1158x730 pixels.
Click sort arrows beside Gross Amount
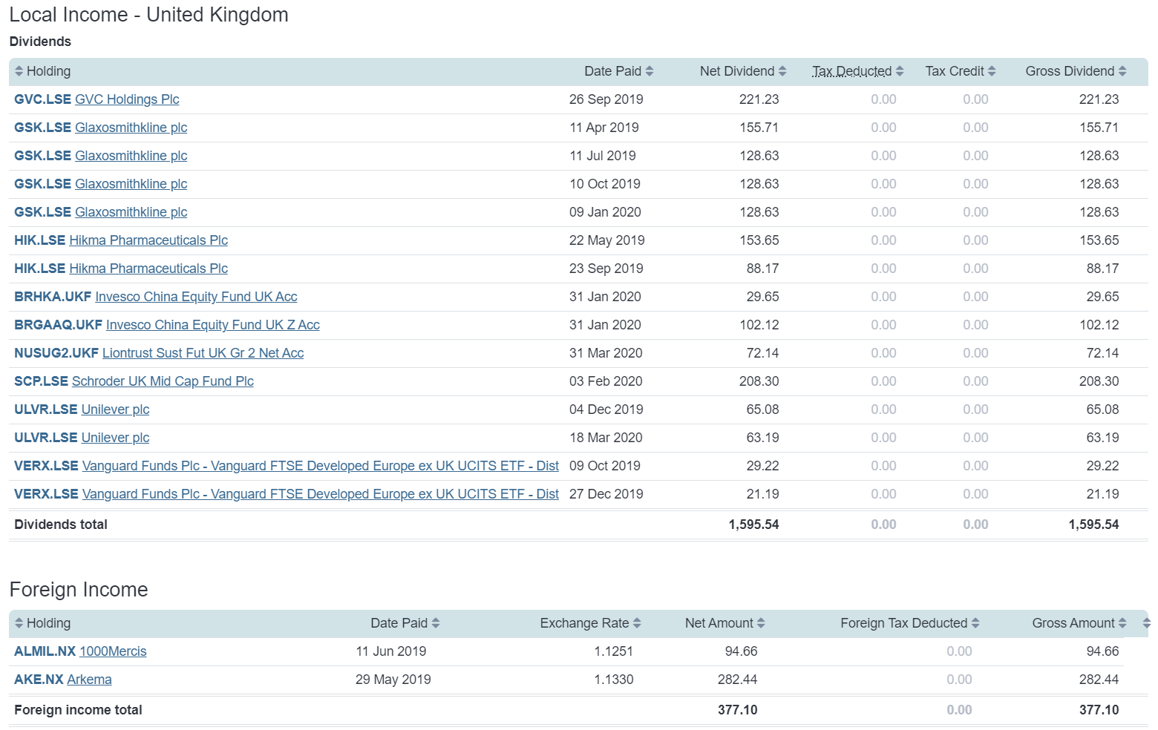coord(1122,623)
